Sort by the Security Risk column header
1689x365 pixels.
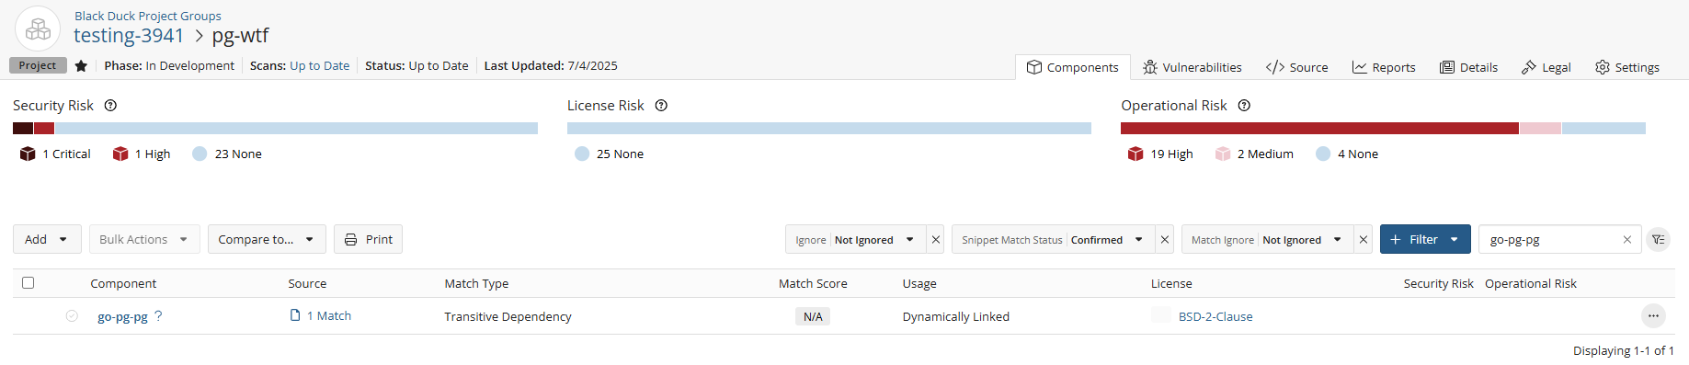tap(1438, 284)
